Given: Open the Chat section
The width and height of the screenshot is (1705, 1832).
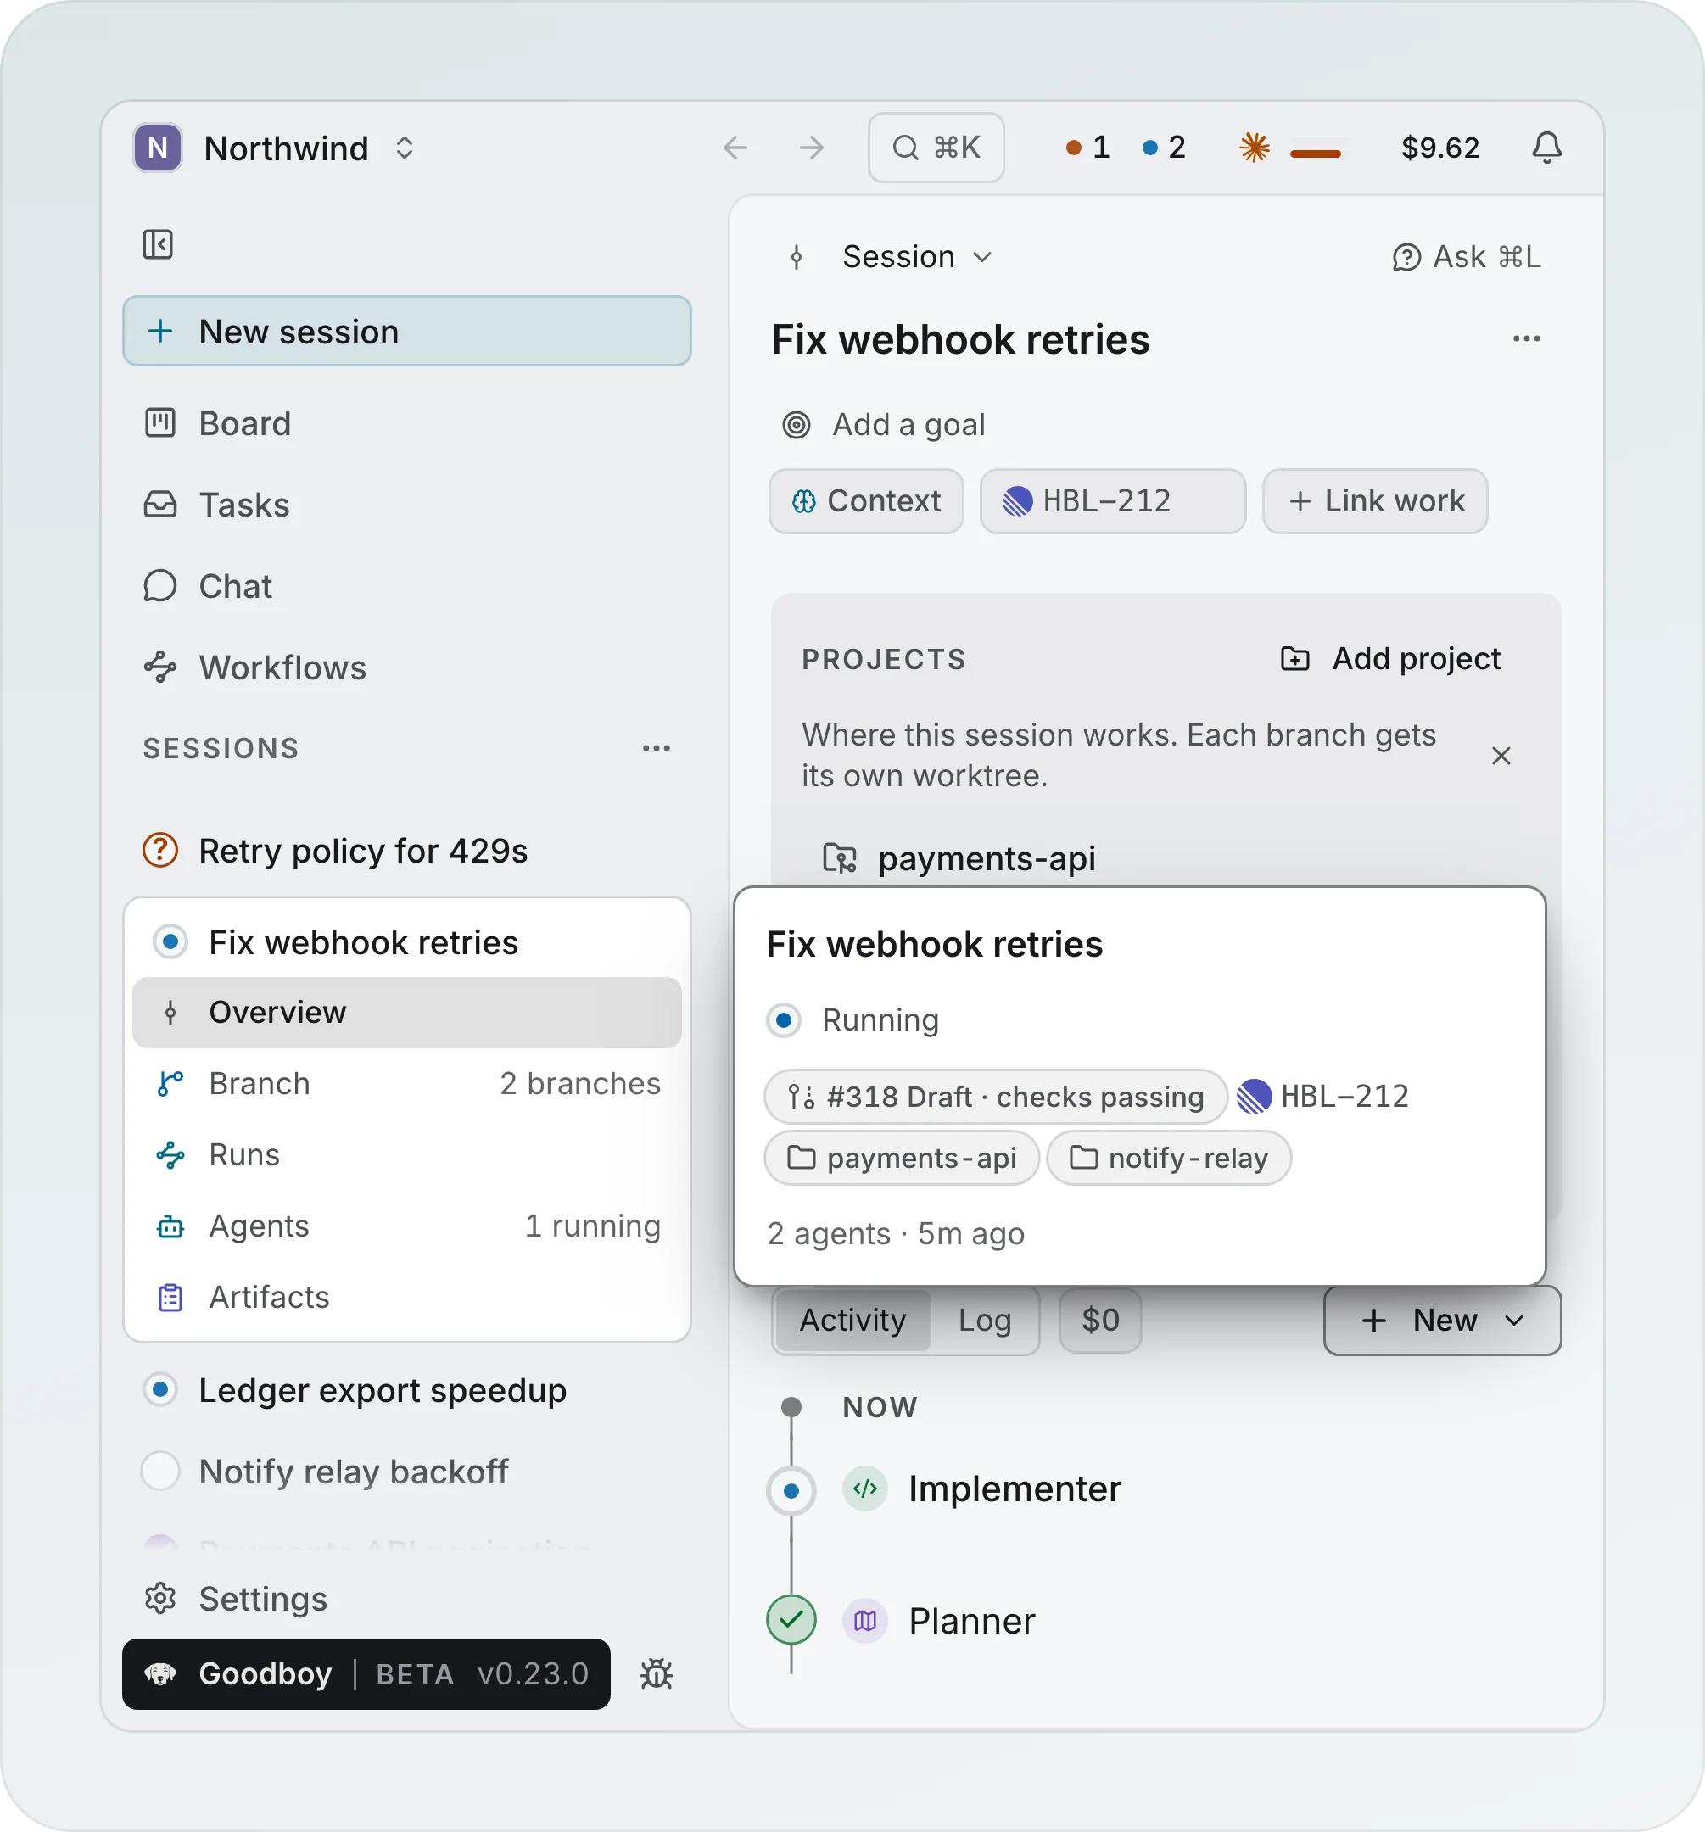Looking at the screenshot, I should (x=406, y=586).
